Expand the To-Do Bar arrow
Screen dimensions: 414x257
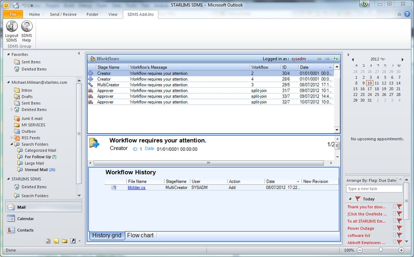(x=348, y=55)
